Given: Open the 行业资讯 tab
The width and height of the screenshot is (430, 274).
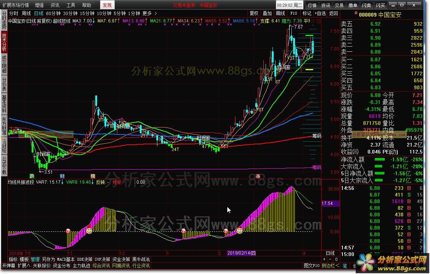Looking at the screenshot, I should tap(141, 266).
